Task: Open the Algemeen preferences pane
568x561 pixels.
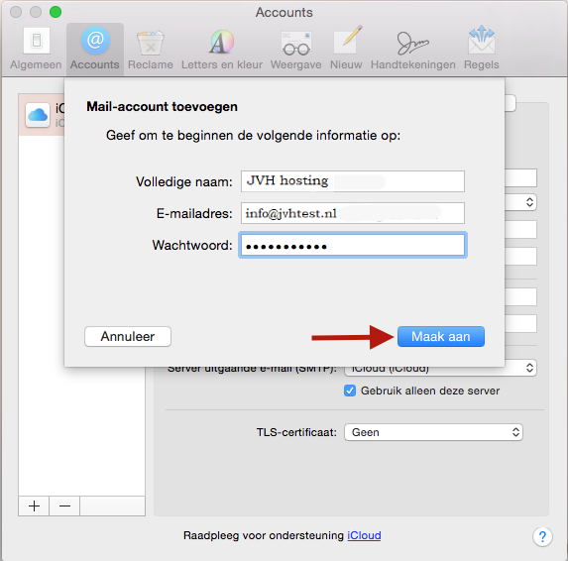Action: [36, 49]
